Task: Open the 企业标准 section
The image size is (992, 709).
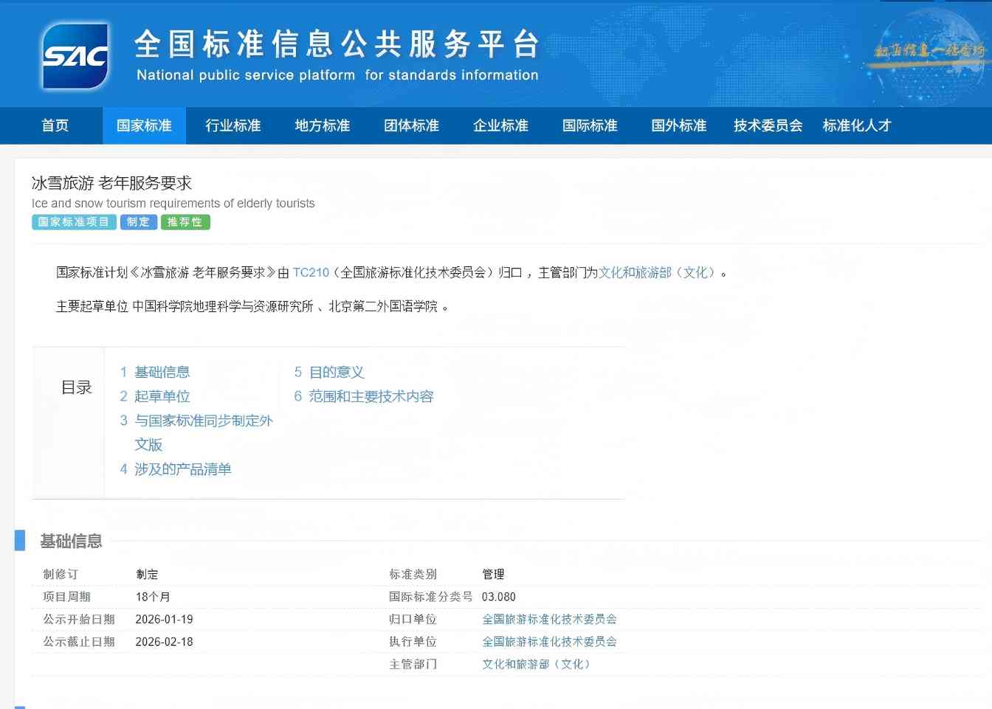Action: tap(500, 125)
